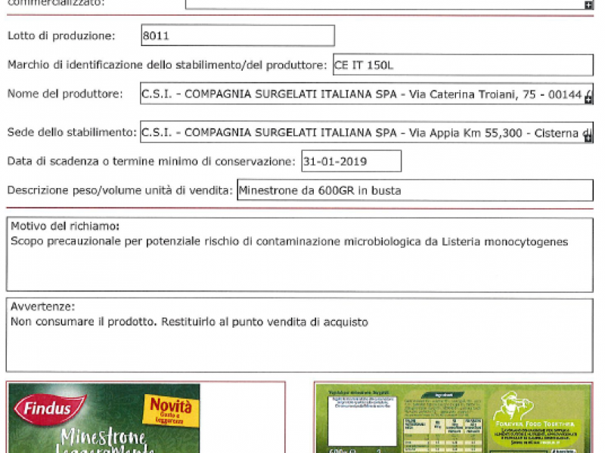
Task: Click the Lotto di produzione field 8011
Action: click(x=237, y=35)
